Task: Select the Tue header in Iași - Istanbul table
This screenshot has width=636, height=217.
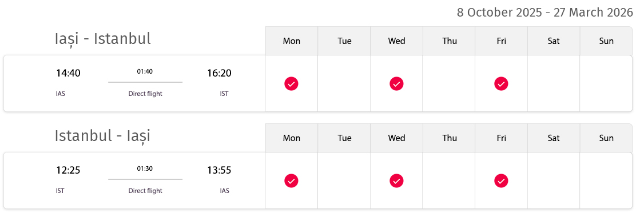Action: pos(344,41)
